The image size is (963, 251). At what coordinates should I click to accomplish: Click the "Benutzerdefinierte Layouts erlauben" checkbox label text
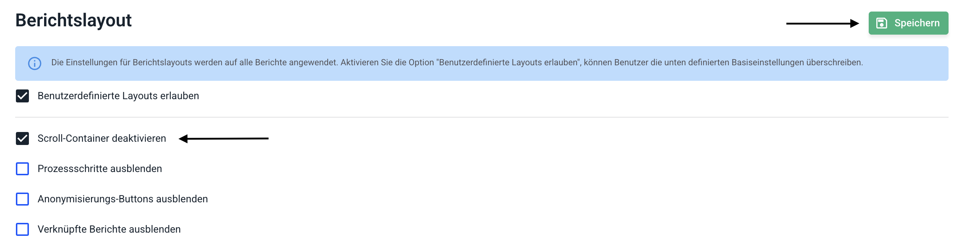point(118,96)
